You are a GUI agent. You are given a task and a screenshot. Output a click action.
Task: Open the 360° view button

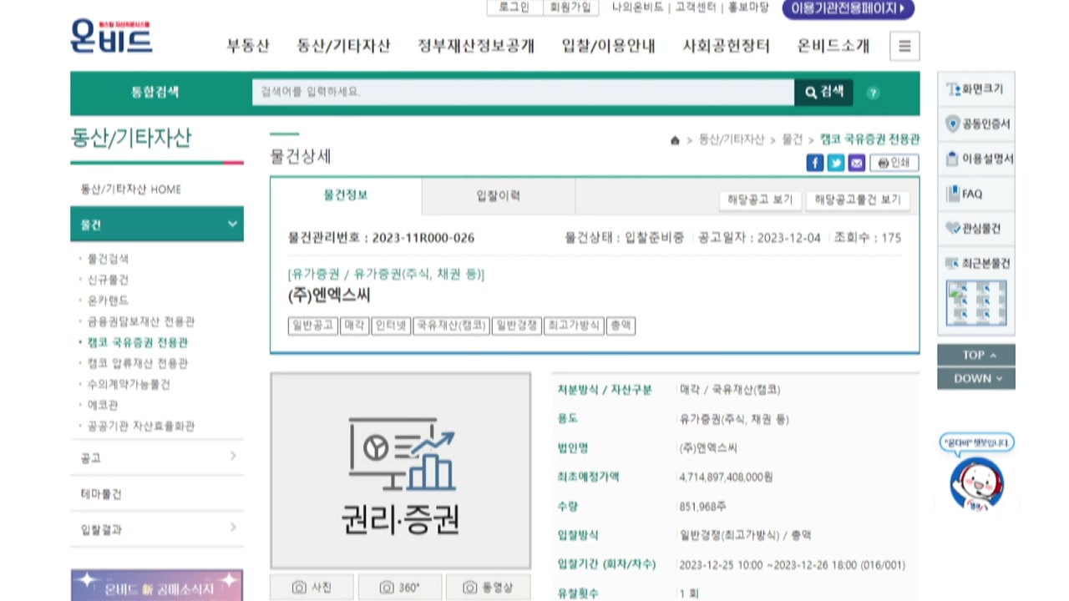point(400,588)
